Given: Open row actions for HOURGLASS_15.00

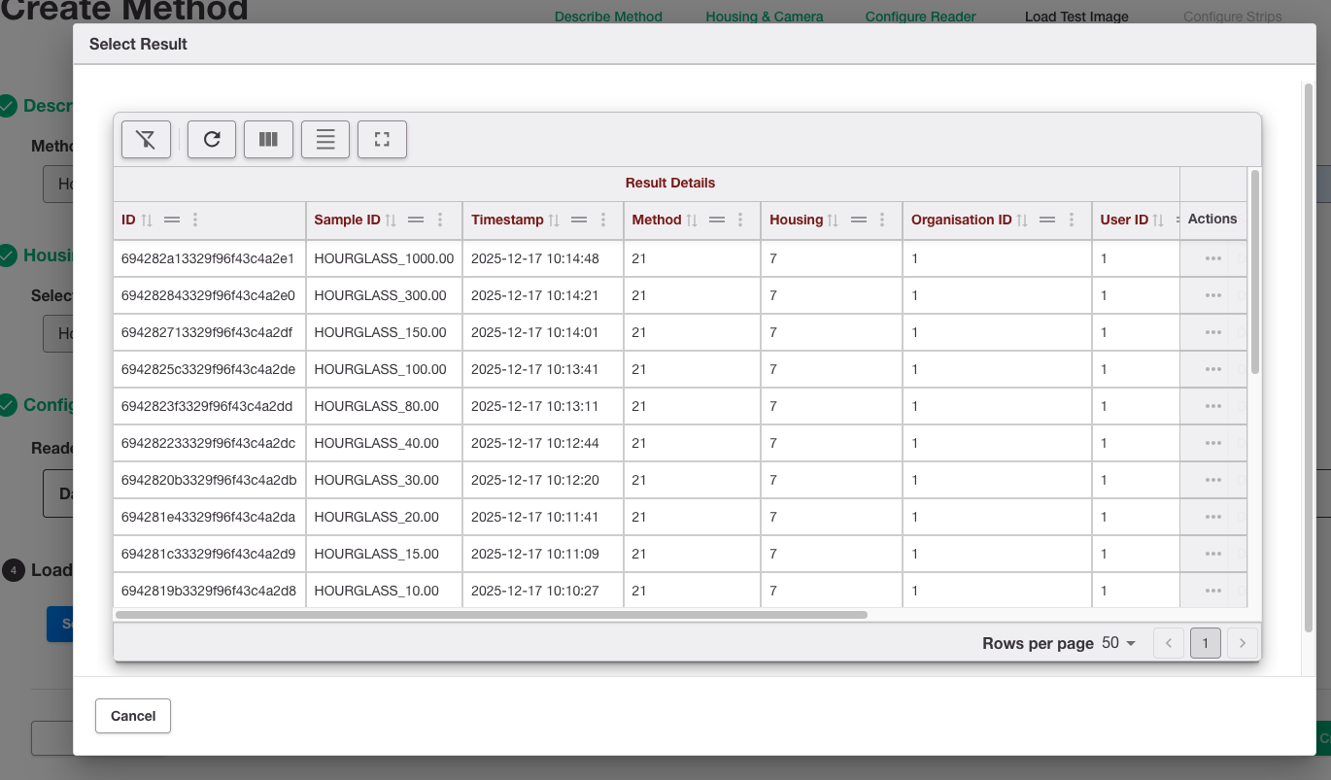Looking at the screenshot, I should (x=1212, y=554).
